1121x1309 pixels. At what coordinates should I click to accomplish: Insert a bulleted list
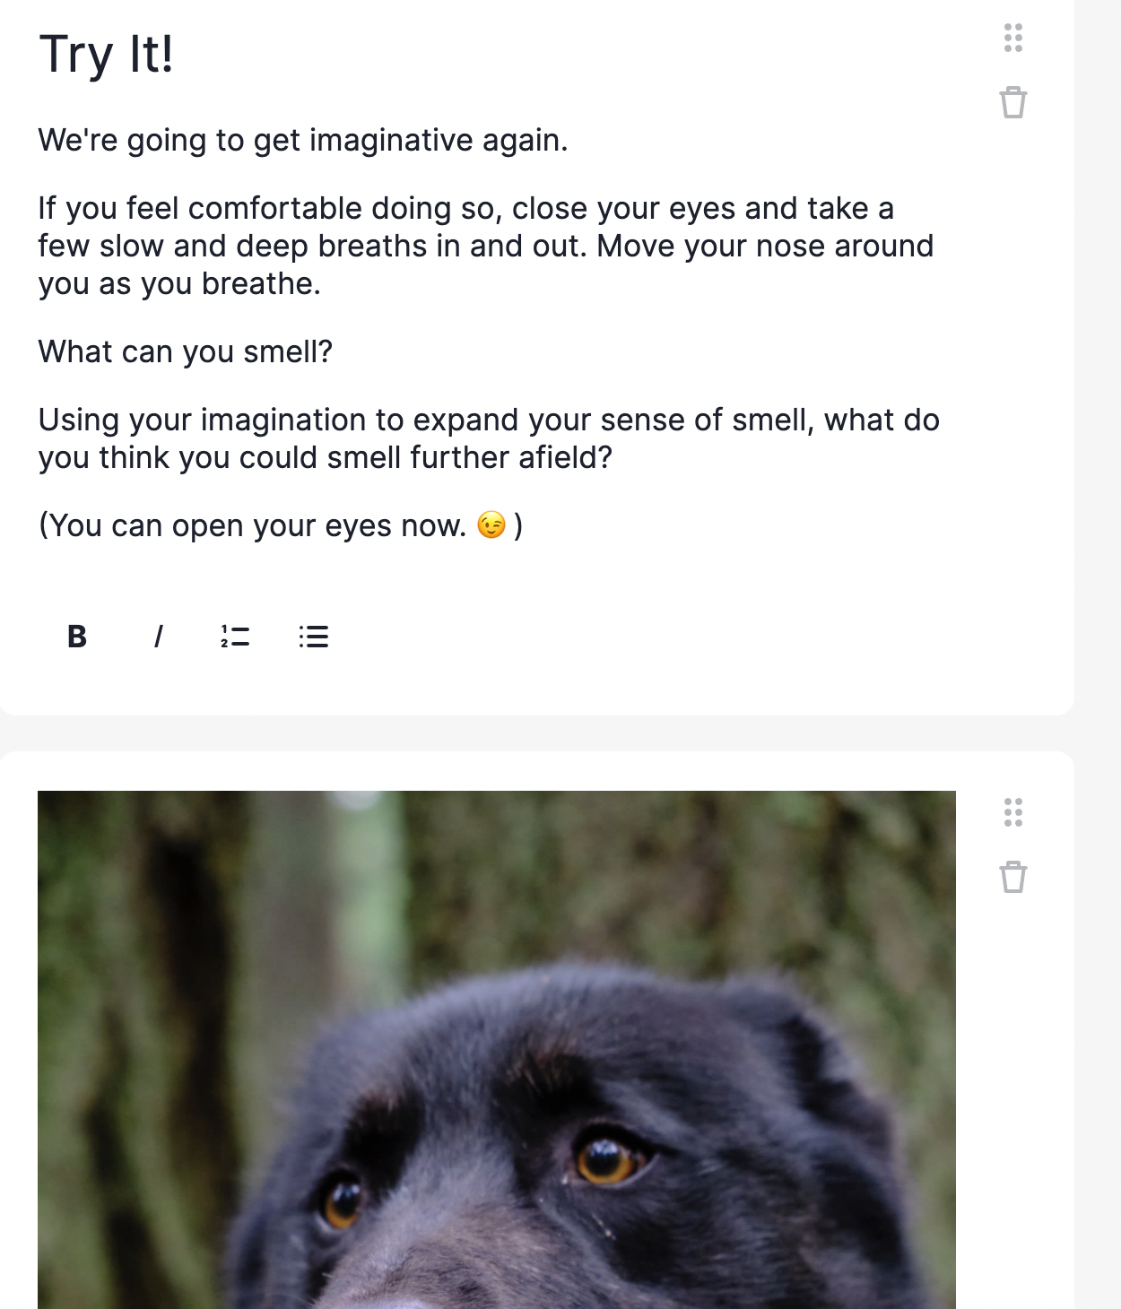[x=314, y=637]
